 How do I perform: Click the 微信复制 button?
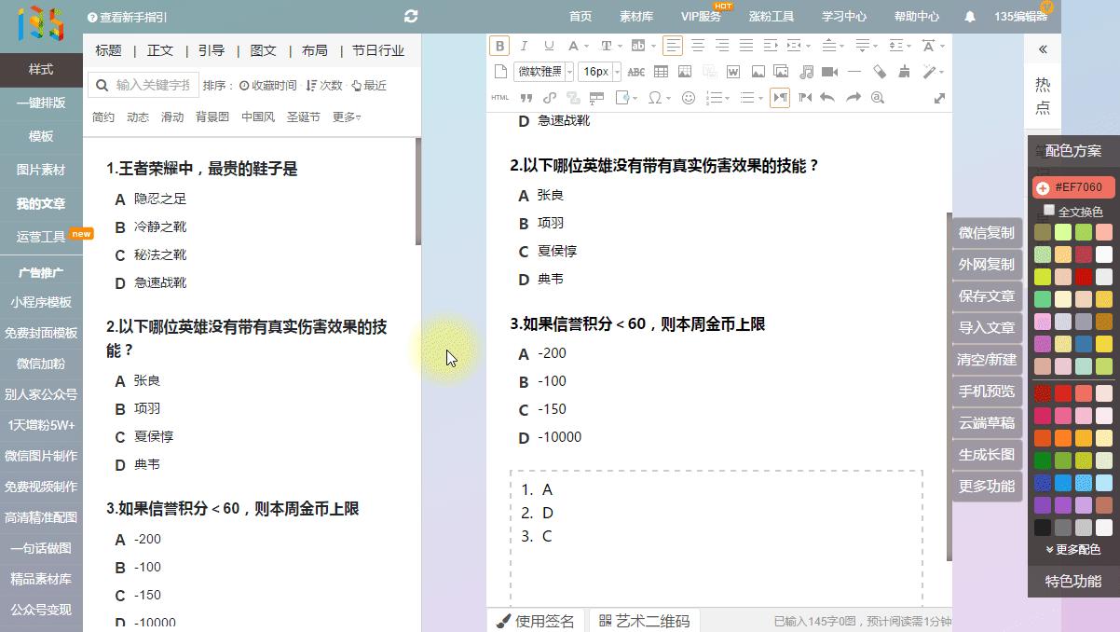point(986,232)
